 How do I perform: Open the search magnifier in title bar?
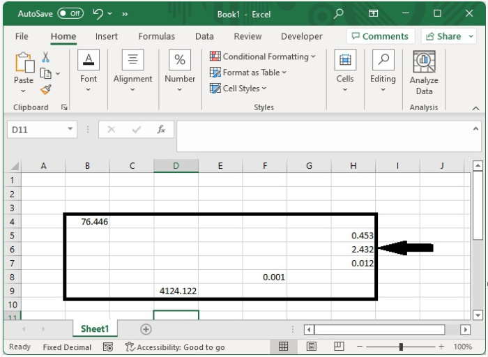(x=339, y=13)
